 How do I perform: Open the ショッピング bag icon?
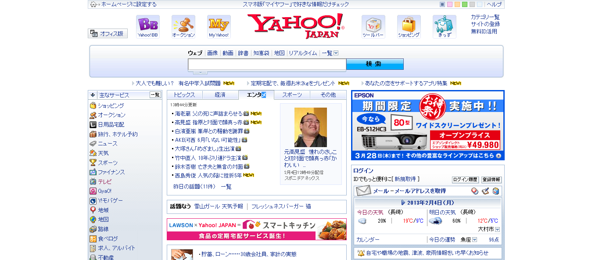point(409,27)
